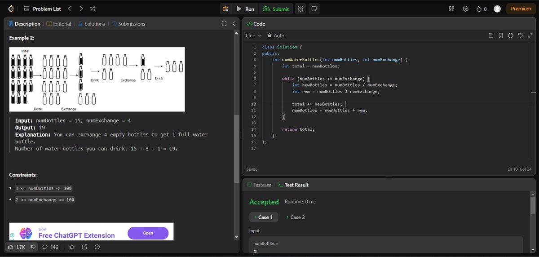Viewport: 539px width, 257px height.
Task: Reset code to default with undo arrow icon
Action: tap(520, 35)
